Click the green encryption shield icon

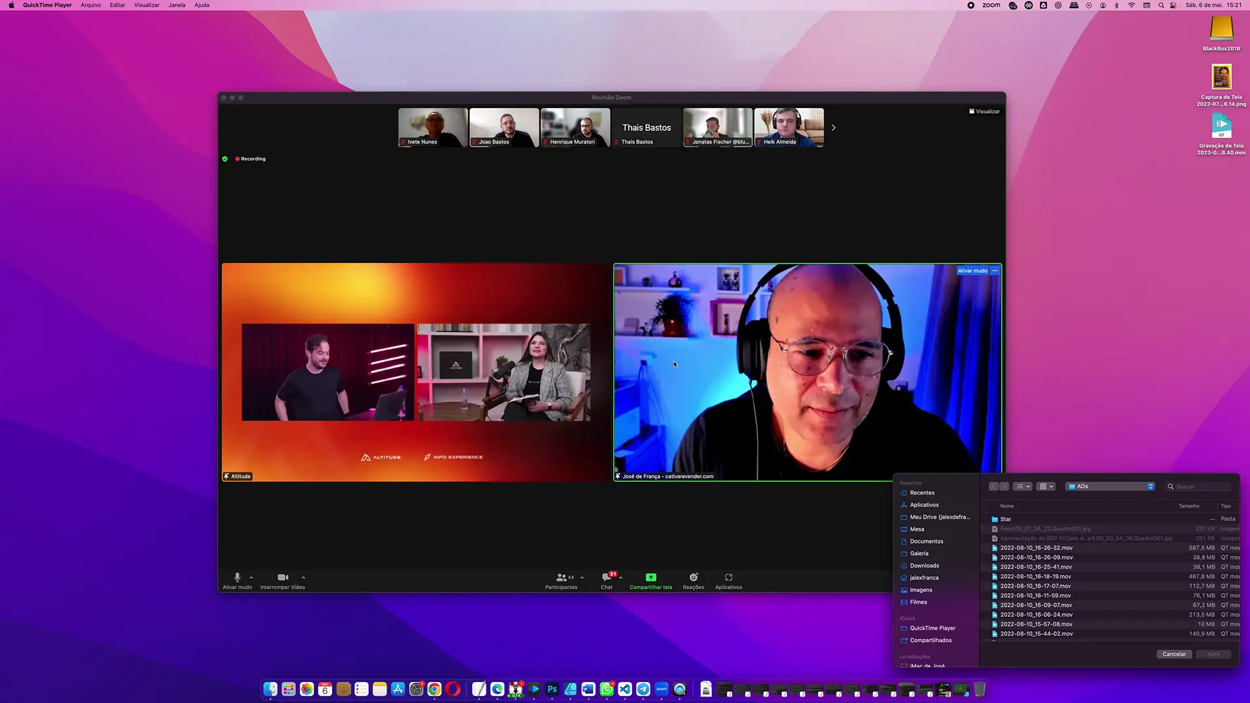coord(225,159)
